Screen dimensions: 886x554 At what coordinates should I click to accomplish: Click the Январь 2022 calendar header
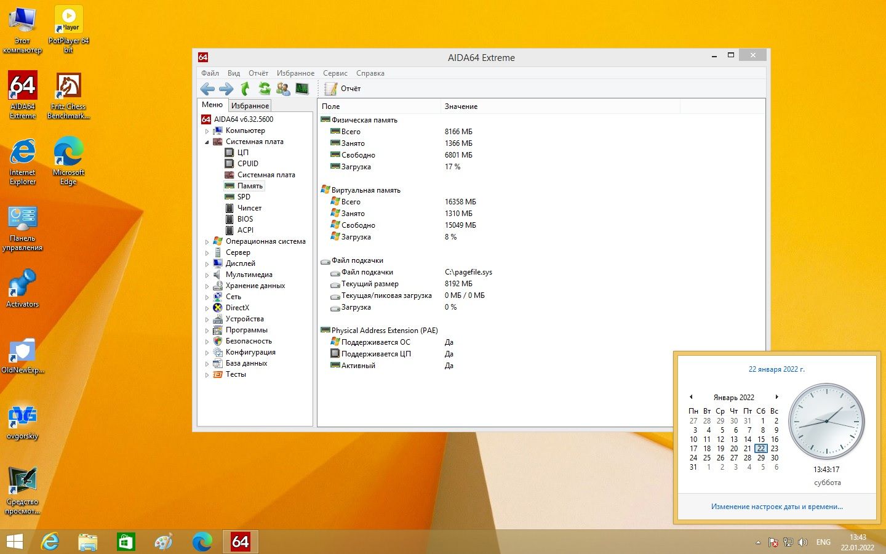point(733,398)
